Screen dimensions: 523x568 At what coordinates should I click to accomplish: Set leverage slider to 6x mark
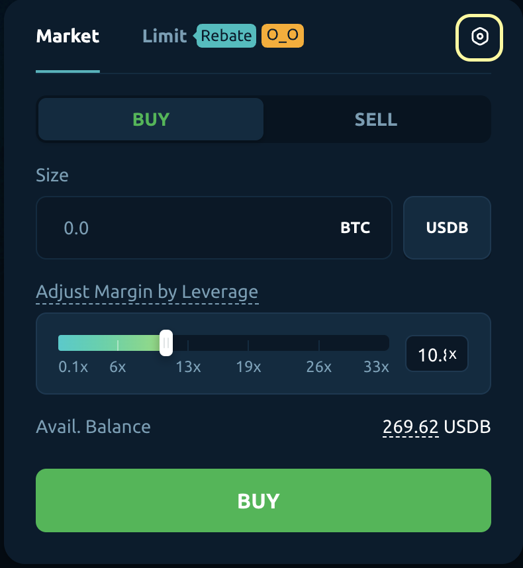coord(118,344)
